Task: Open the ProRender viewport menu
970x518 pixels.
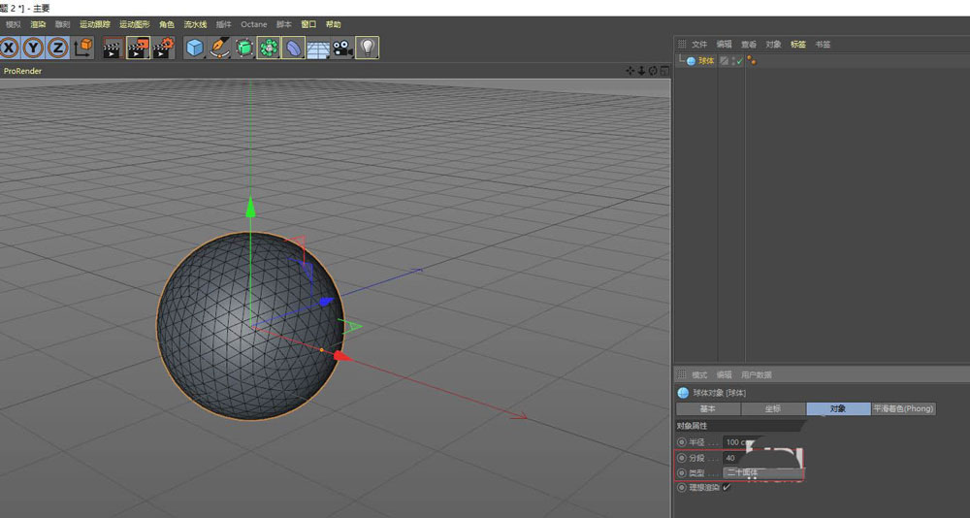Action: point(22,70)
